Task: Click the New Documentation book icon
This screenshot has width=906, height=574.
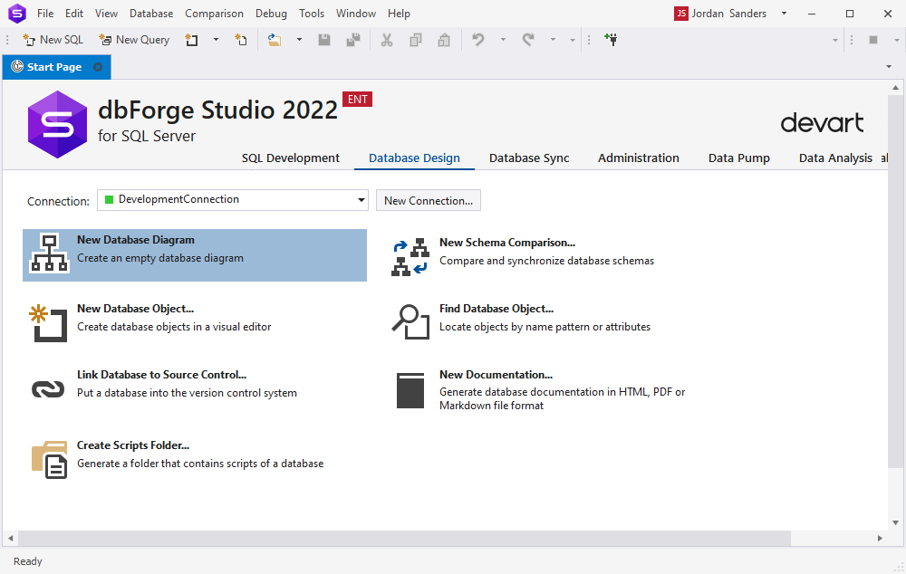Action: 410,390
